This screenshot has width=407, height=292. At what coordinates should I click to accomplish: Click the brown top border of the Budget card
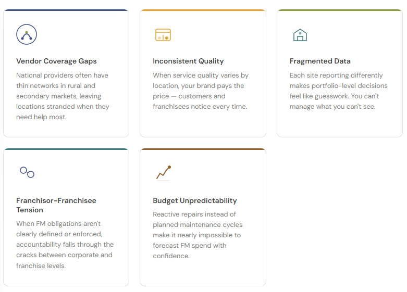(203, 149)
